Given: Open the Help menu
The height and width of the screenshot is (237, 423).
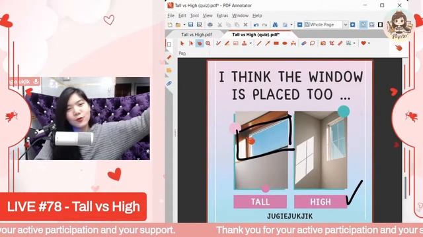Looking at the screenshot, I should point(257,16).
